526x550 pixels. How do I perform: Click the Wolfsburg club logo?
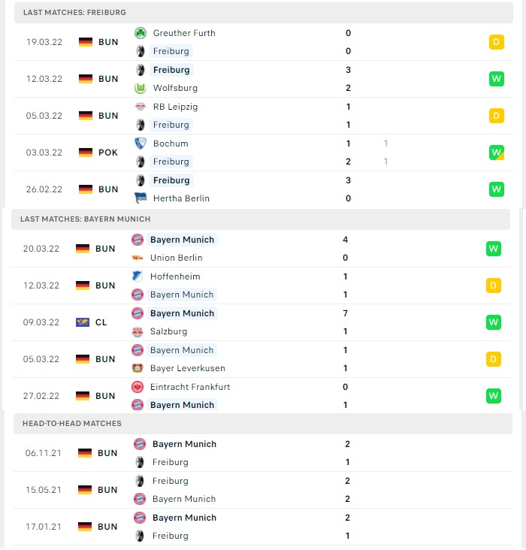pos(141,88)
